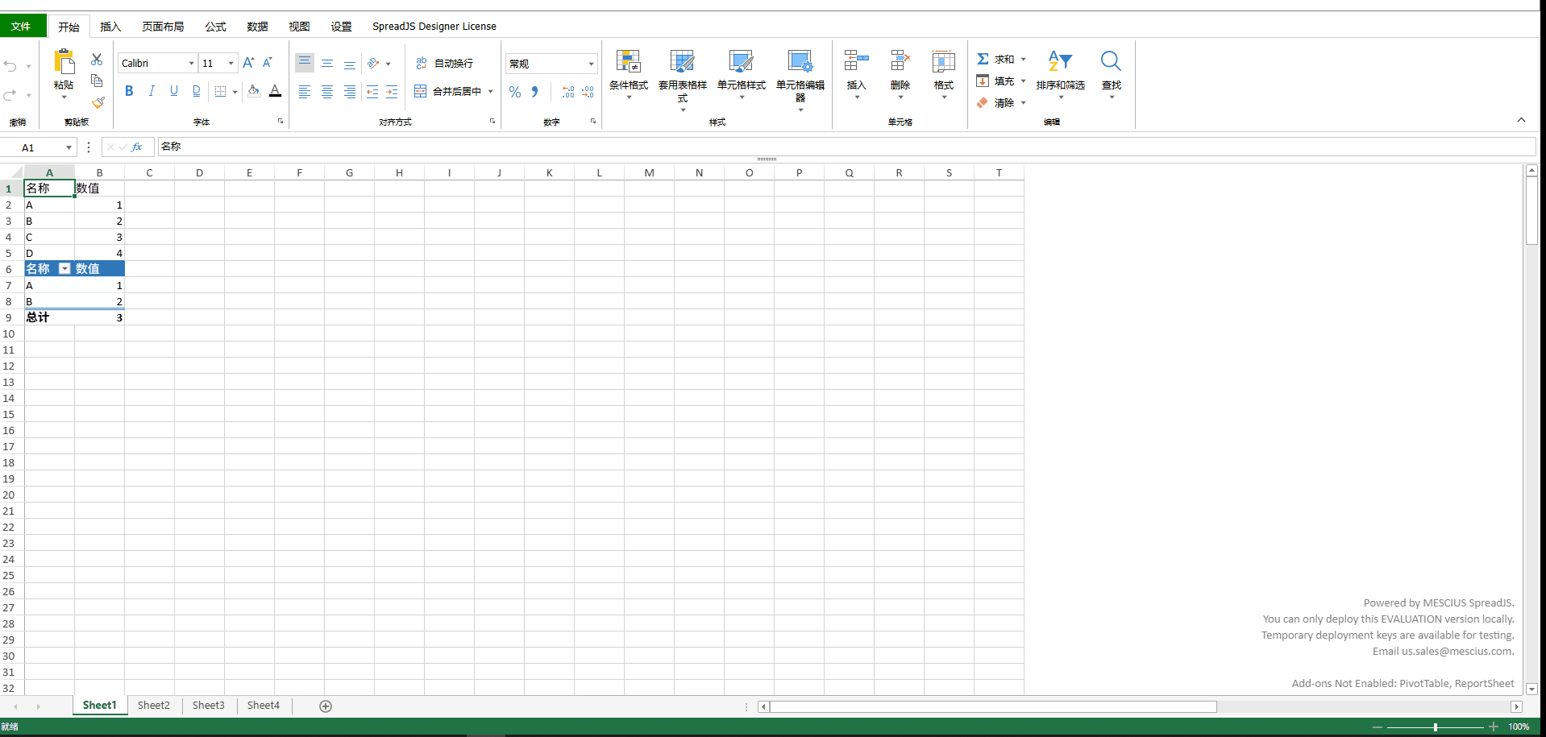Click the Redo arrow icon
Screen dimensions: 1546x737
10,95
